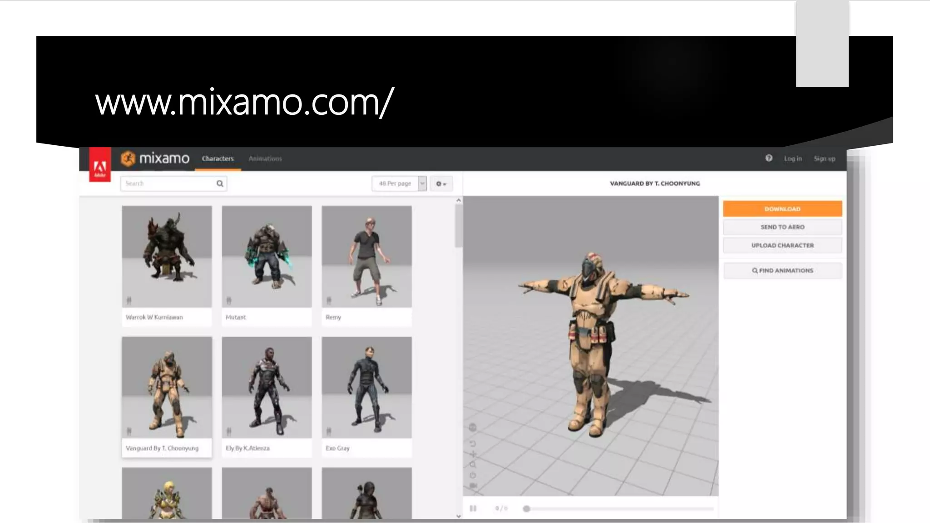Click the character list scroll down arrow
The width and height of the screenshot is (930, 523).
[x=459, y=516]
